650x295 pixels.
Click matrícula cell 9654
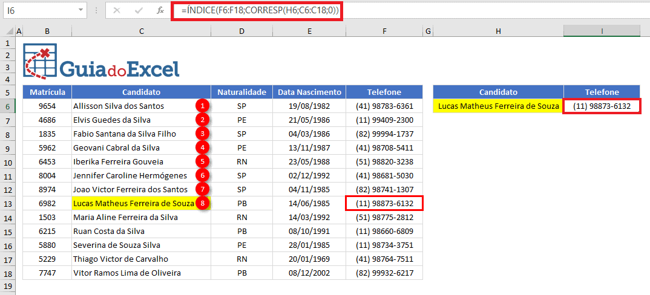(x=47, y=106)
